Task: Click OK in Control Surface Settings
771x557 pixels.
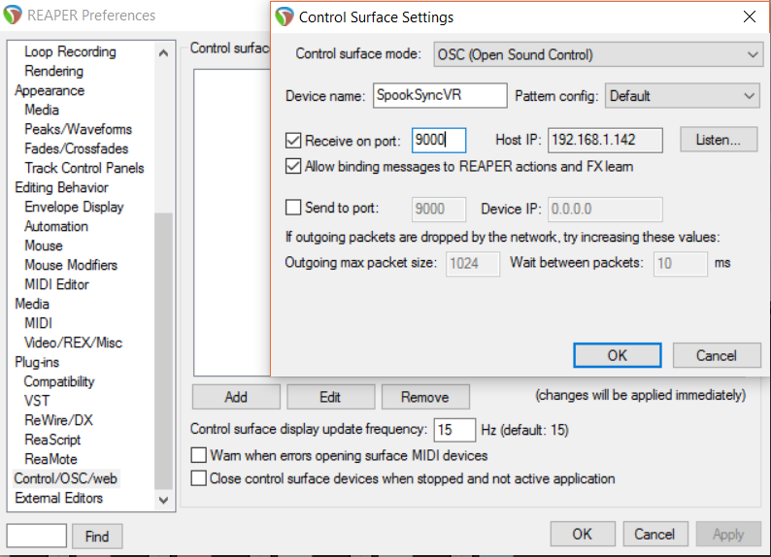Action: pos(617,355)
